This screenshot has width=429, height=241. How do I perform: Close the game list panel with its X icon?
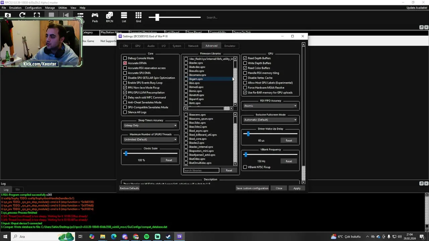426,27
